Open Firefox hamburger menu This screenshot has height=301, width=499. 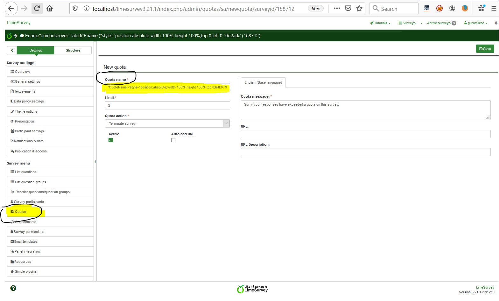click(494, 9)
